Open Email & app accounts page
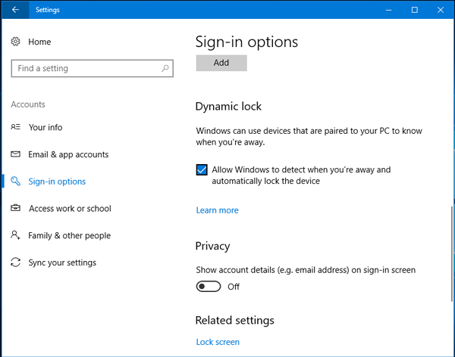455x357 pixels. coord(68,154)
